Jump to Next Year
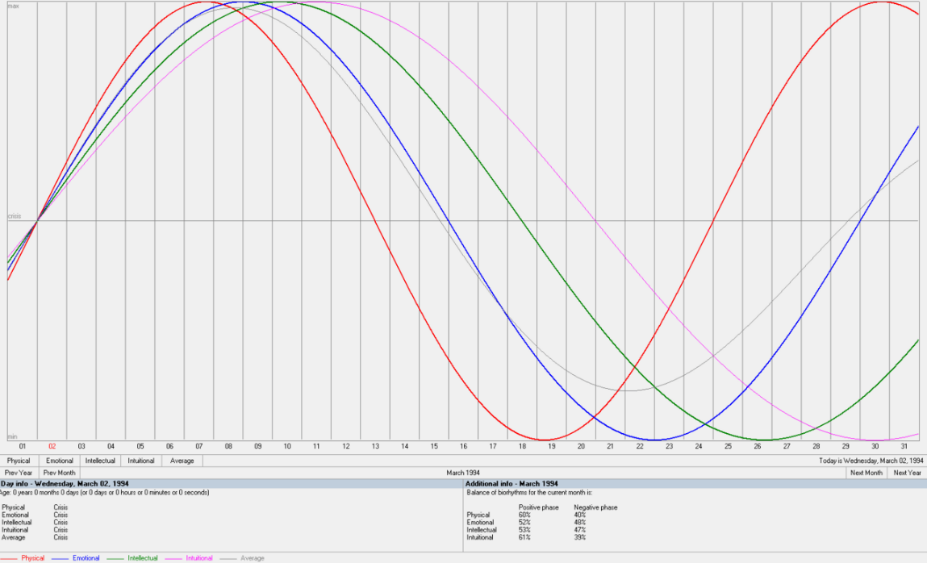The height and width of the screenshot is (563, 927). coord(908,473)
